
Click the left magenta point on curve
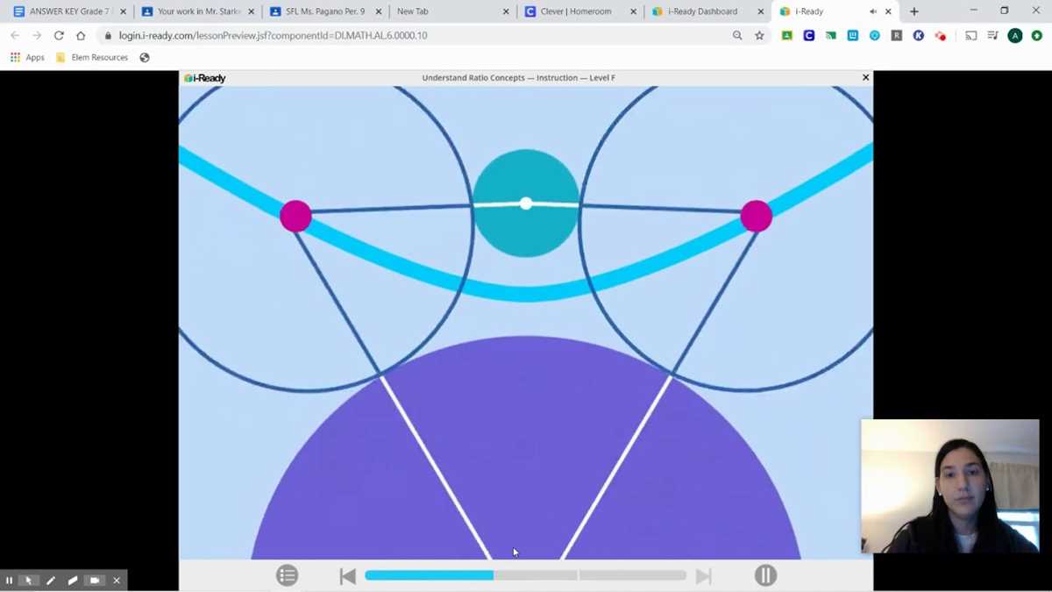pos(295,216)
